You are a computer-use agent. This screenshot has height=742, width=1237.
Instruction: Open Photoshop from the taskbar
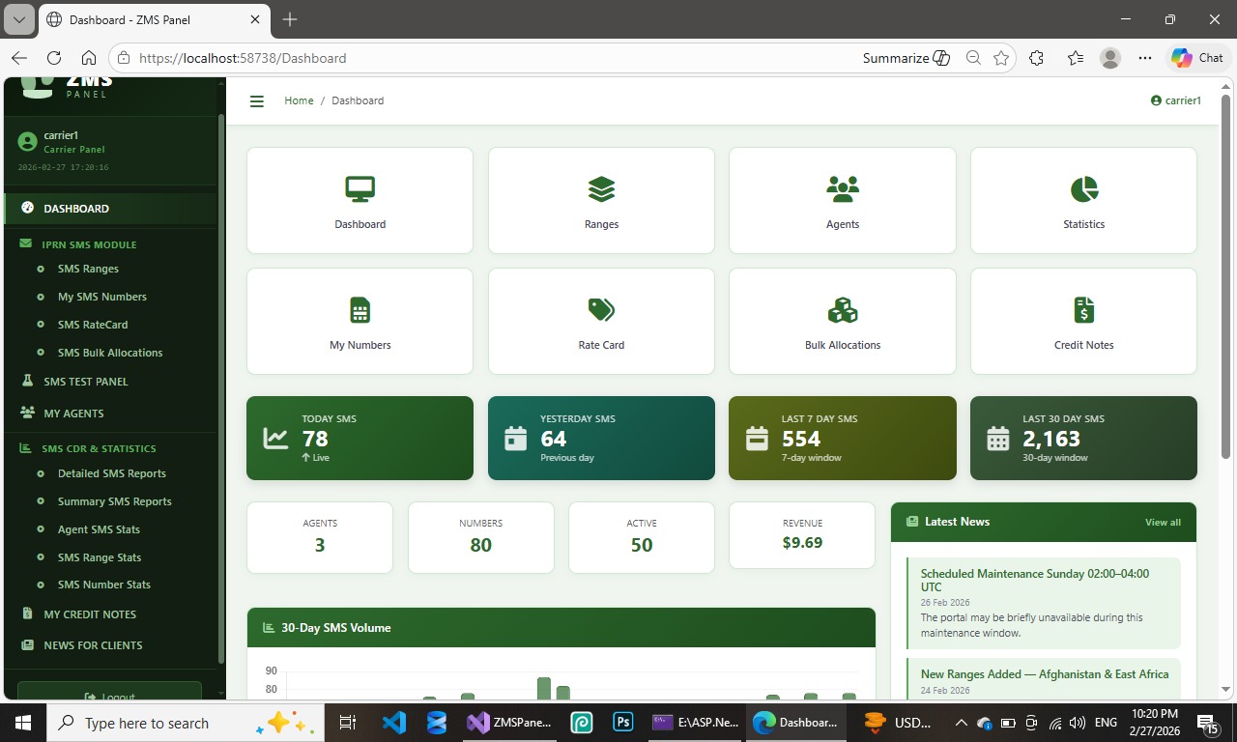621,722
